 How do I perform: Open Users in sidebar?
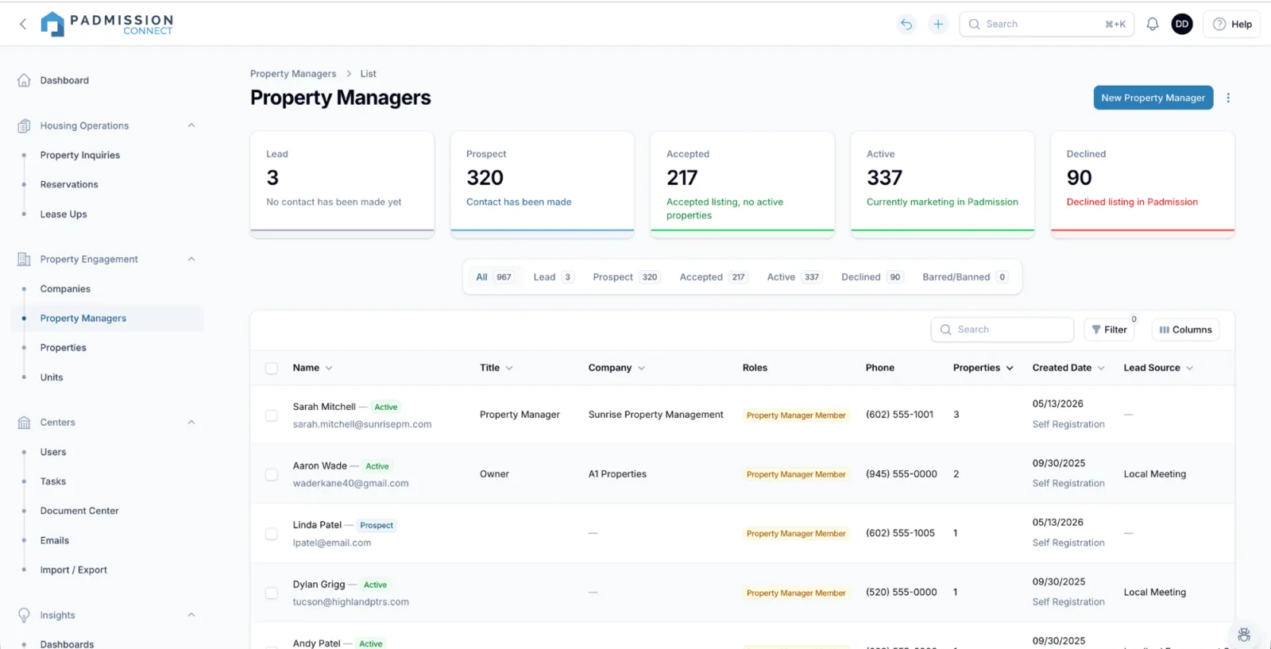[x=53, y=452]
